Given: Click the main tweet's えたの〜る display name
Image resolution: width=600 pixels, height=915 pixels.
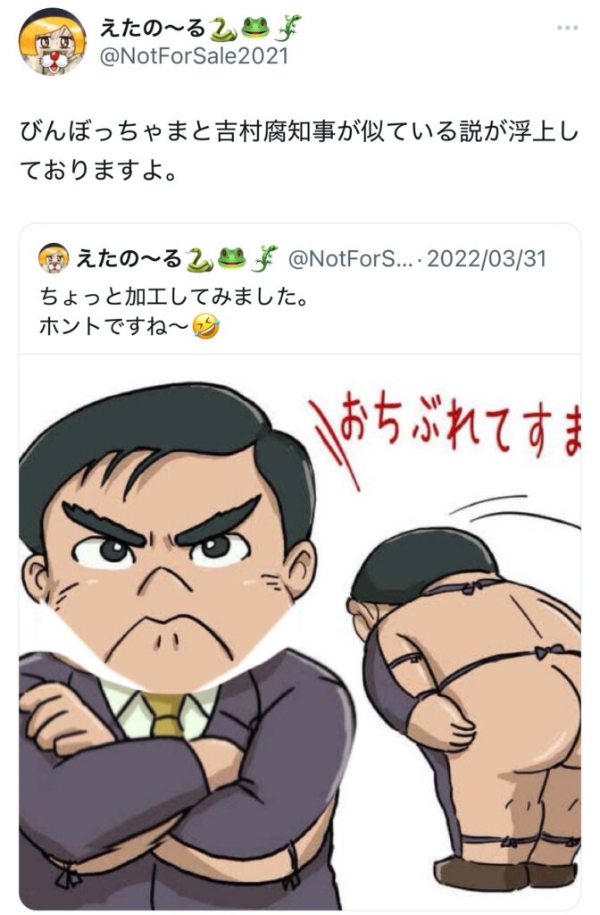Looking at the screenshot, I should (x=152, y=28).
